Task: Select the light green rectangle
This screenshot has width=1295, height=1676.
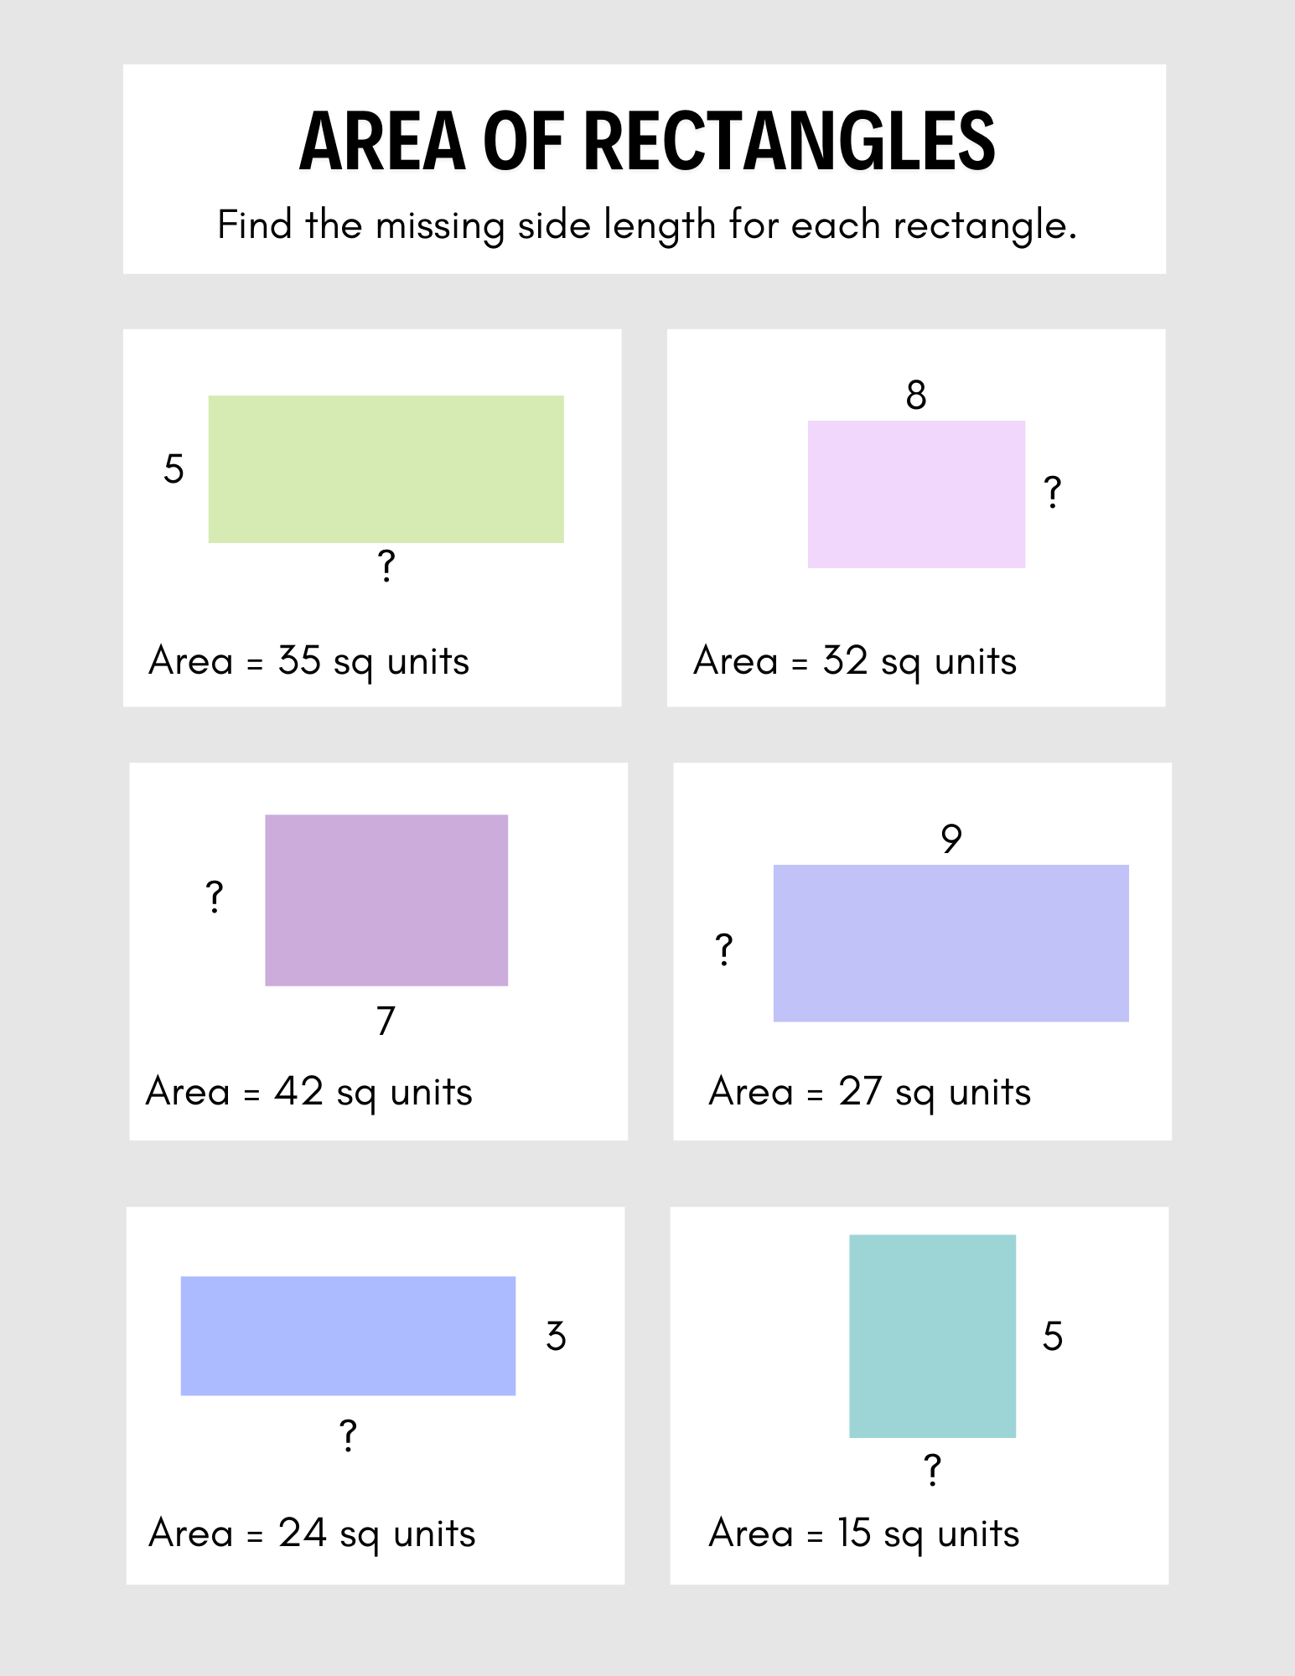Action: [x=386, y=469]
